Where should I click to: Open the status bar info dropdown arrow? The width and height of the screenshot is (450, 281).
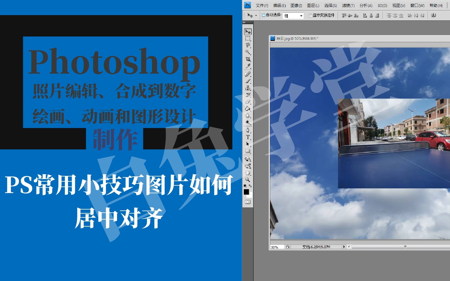pos(344,247)
